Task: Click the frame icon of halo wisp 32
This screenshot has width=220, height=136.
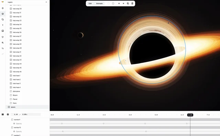Action: coord(11,16)
